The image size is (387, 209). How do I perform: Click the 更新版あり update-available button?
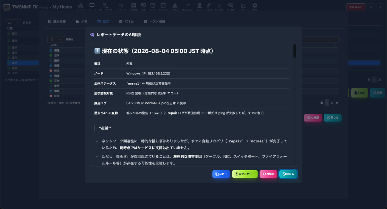356,7
